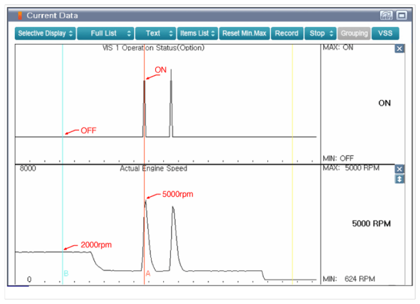Screen dimensions: 420x304
Task: Click the up-down arrow icon on Engine Speed graph
Action: [x=400, y=179]
